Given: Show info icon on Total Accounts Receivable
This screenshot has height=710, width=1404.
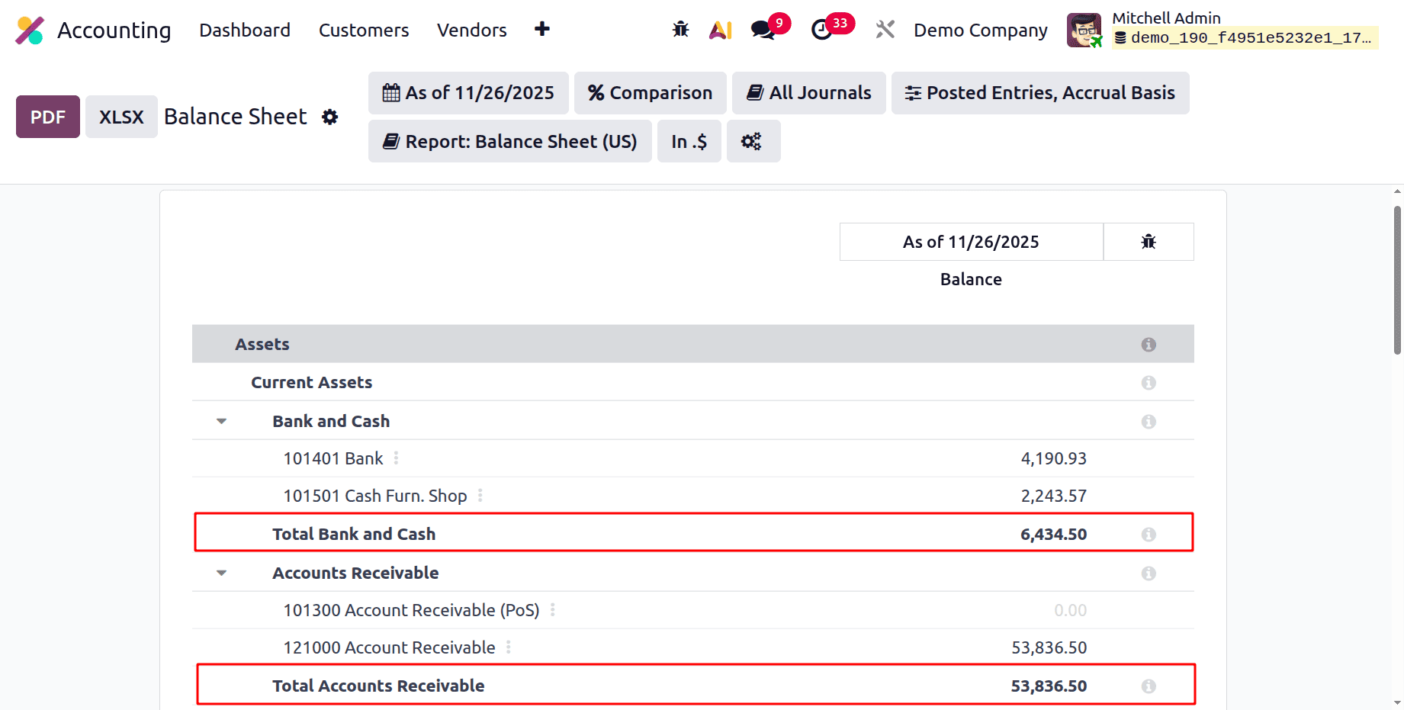Looking at the screenshot, I should [1148, 686].
